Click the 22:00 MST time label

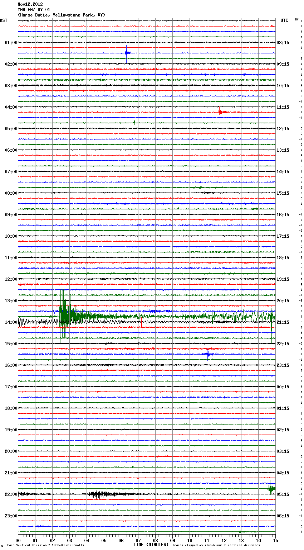pyautogui.click(x=11, y=494)
